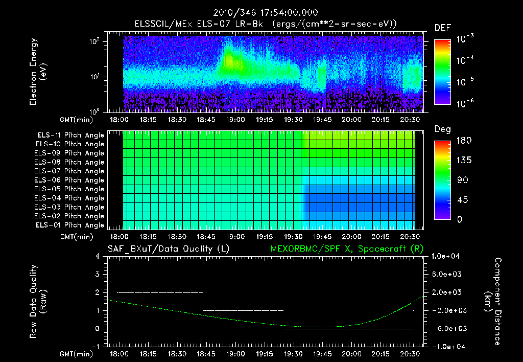This screenshot has width=523, height=362.
Task: Click the 19:45 tick under the pitch angle panel
Action: tap(322, 237)
